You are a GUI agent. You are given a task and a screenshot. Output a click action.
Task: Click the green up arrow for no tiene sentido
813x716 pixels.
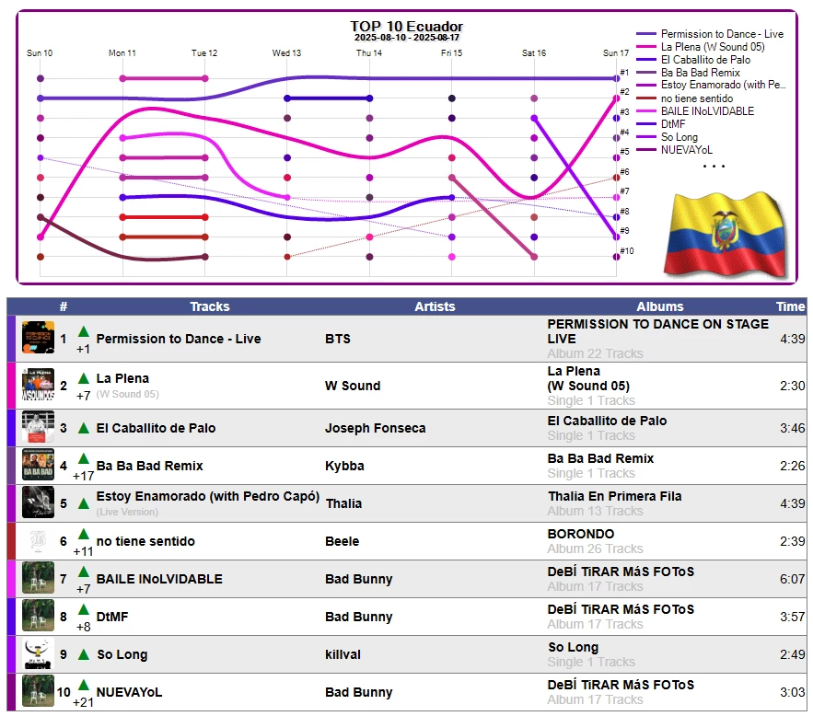click(84, 534)
